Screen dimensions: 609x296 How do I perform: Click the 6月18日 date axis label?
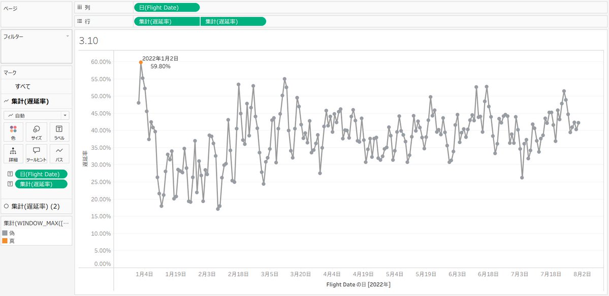[x=488, y=274]
